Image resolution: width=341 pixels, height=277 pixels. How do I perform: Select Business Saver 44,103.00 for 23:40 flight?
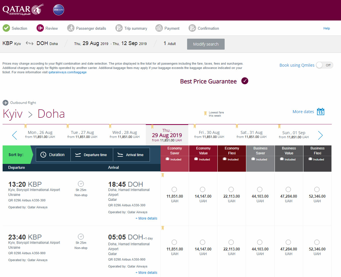260,242
